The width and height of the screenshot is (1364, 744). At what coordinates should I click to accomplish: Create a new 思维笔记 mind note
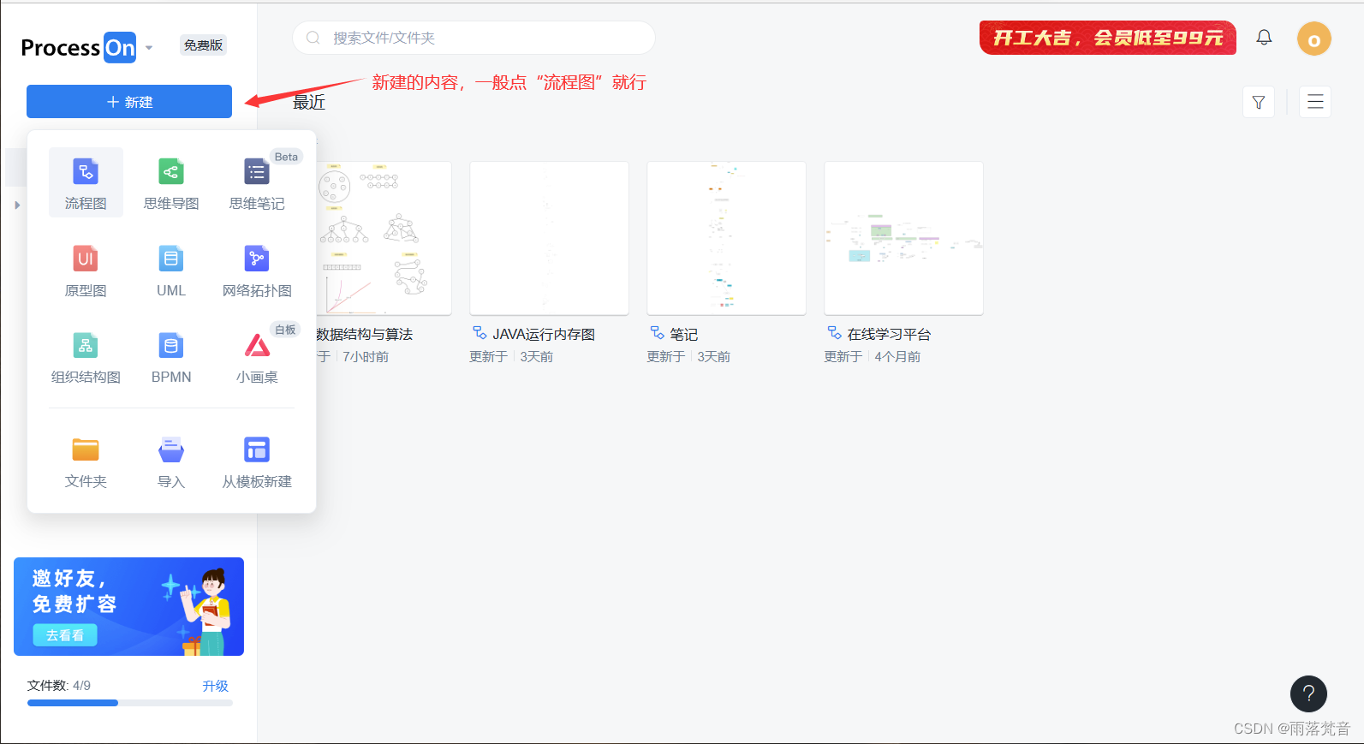[257, 182]
